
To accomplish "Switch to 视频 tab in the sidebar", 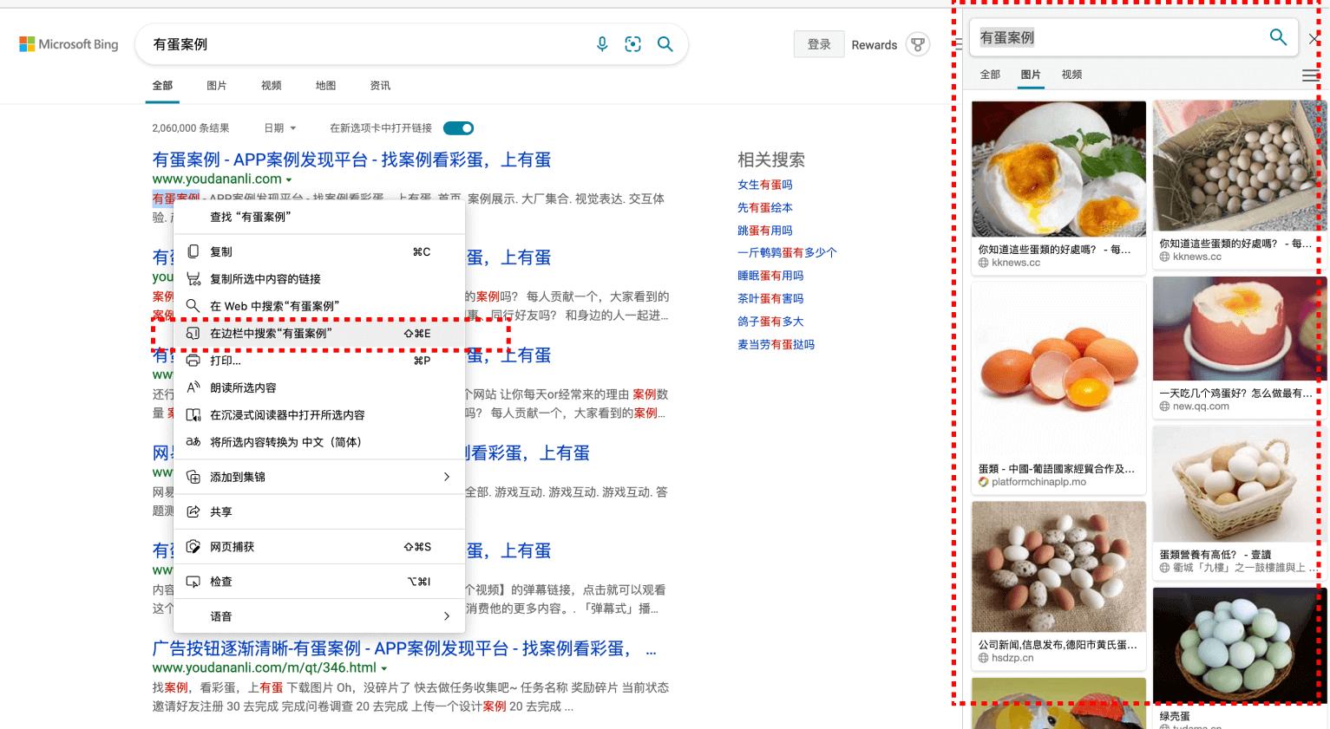I will 1071,75.
